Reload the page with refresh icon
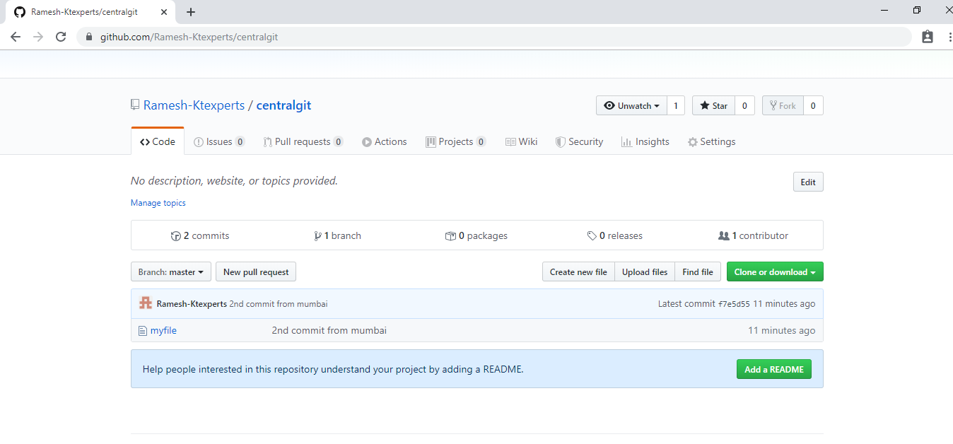The image size is (953, 444). click(61, 37)
